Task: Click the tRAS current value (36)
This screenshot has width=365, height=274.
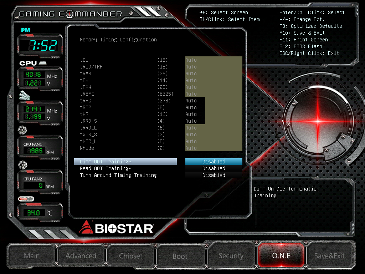Action: pyautogui.click(x=163, y=73)
